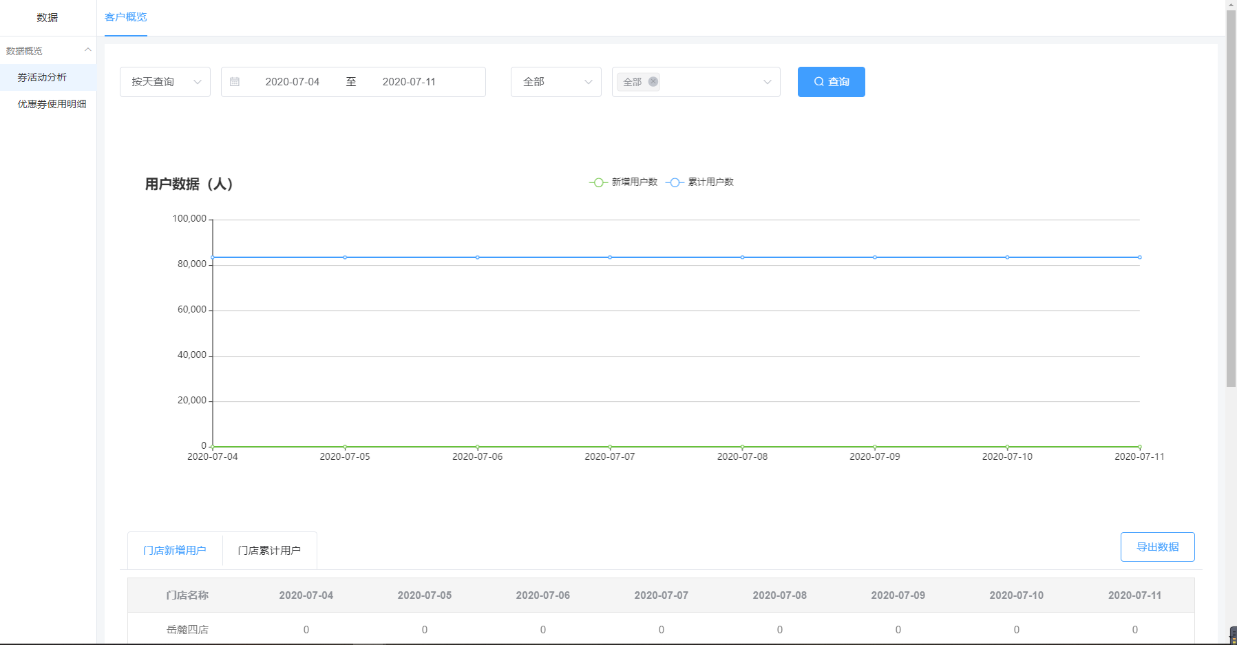Screen dimensions: 1237x645
Task: Click the 查询 search button
Action: coord(831,82)
